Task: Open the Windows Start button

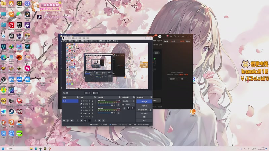Action: [x=3, y=149]
